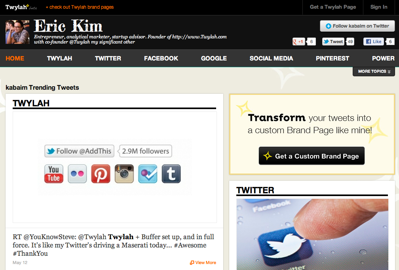The image size is (399, 270).
Task: Open the View More link
Action: tap(203, 262)
